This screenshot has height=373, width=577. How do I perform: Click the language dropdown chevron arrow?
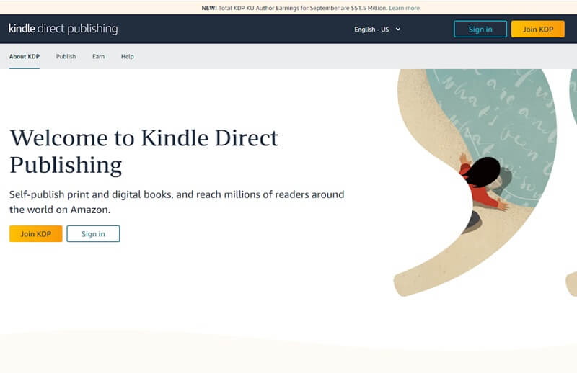tap(398, 29)
